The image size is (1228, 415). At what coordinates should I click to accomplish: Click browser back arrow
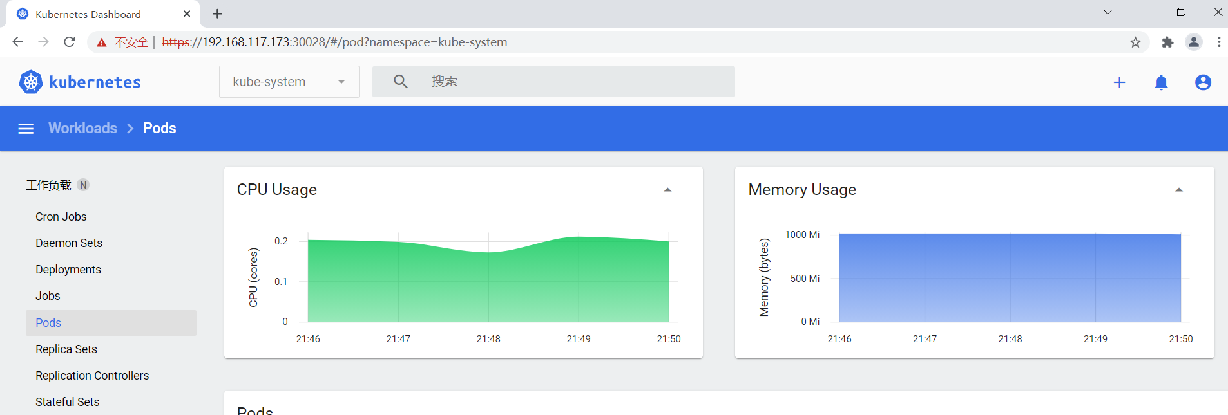pos(18,42)
